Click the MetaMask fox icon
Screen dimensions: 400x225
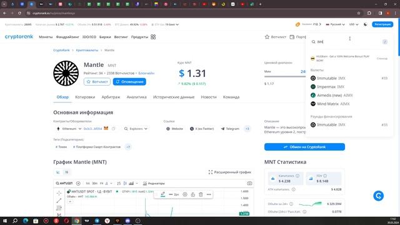pyautogui.click(x=106, y=129)
